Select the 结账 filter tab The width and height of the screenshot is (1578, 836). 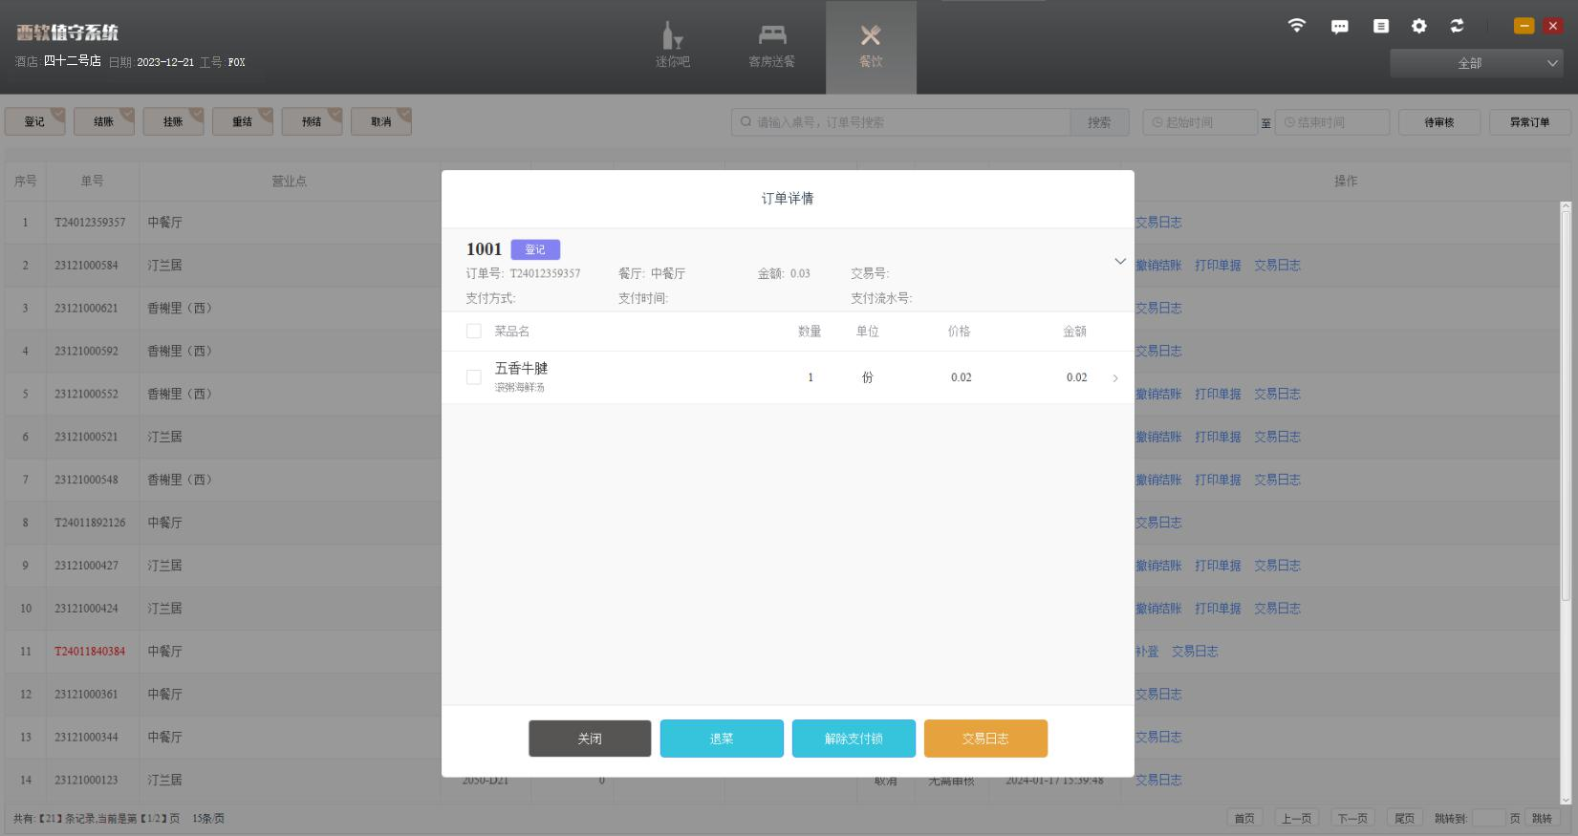(x=103, y=121)
